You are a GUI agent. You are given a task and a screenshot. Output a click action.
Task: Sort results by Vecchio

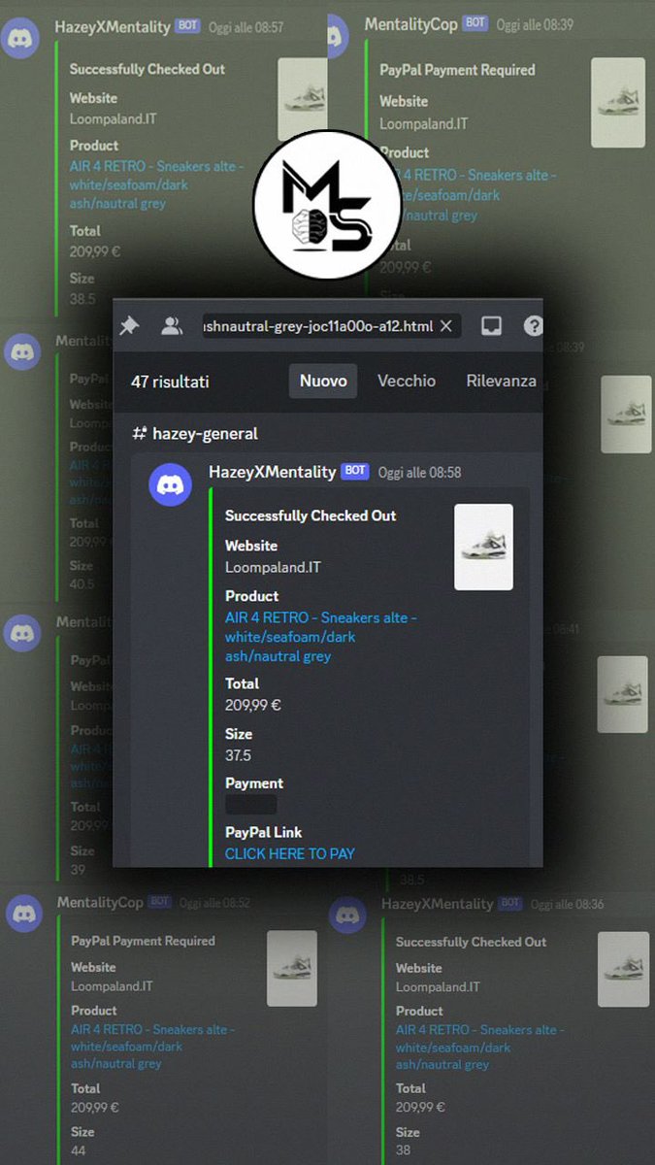pyautogui.click(x=407, y=382)
